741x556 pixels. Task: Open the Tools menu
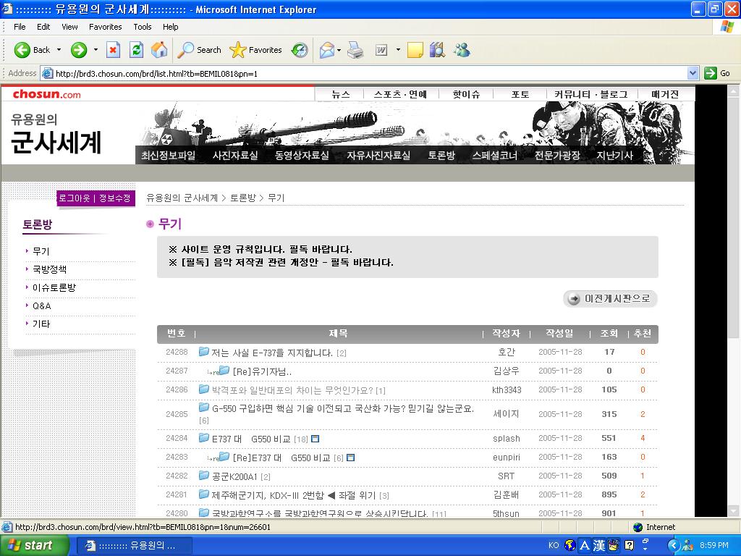142,27
